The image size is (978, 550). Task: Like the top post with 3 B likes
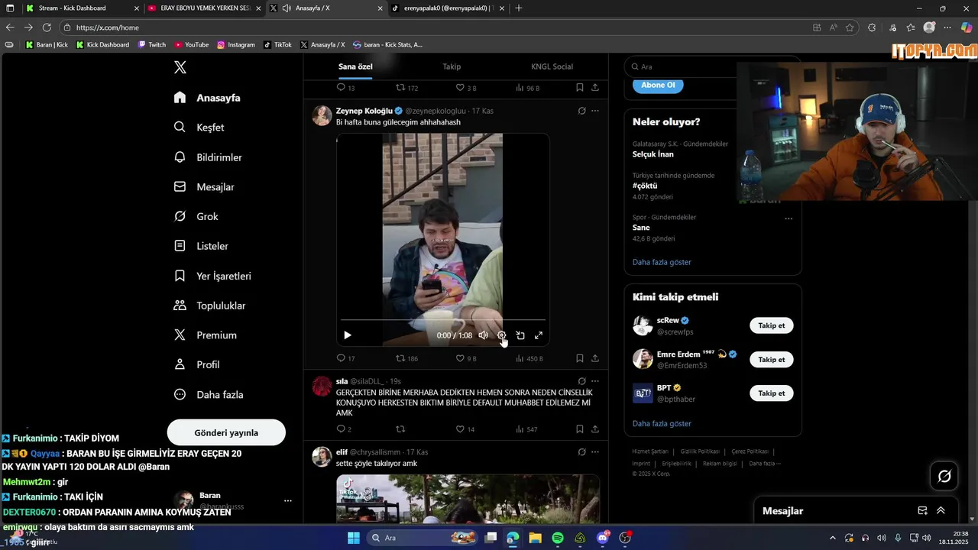[x=466, y=88]
